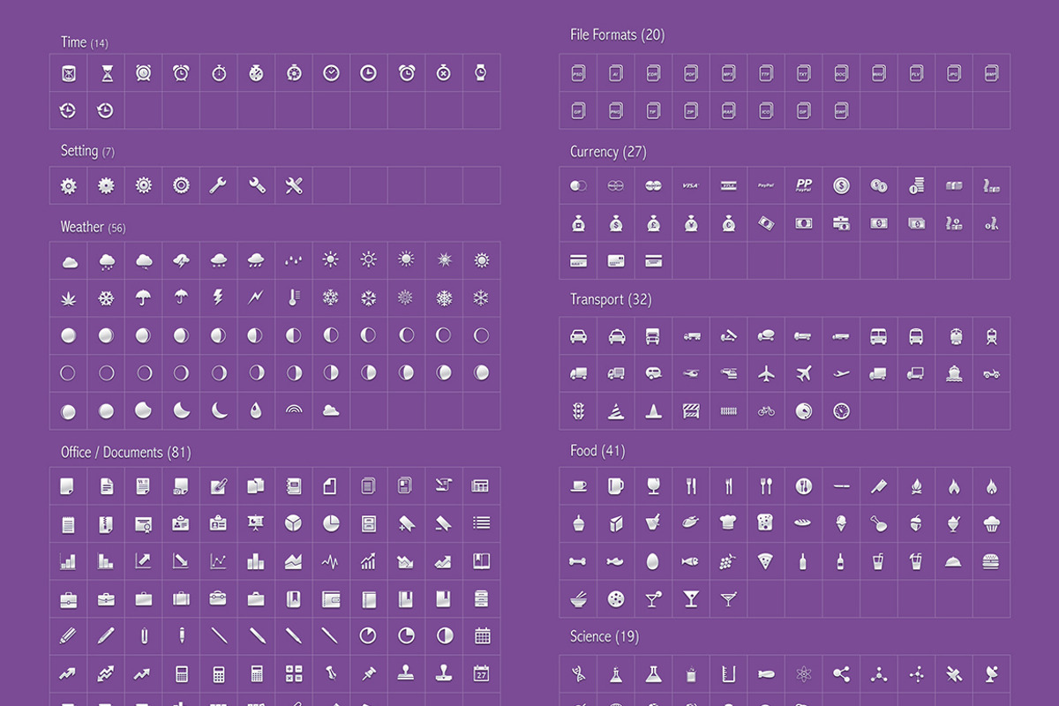Click the paperclip icon in Office section
The width and height of the screenshot is (1059, 706).
click(143, 635)
